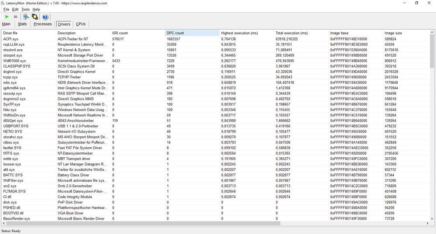This screenshot has height=234, width=436.
Task: Sort by the DPC count column header
Action: (x=192, y=33)
